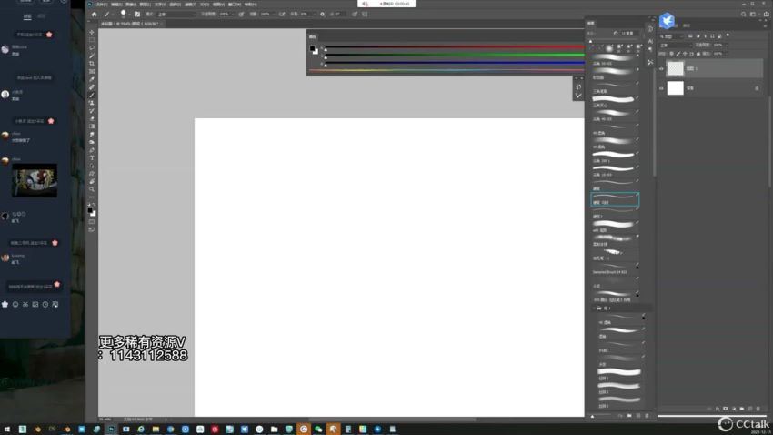The image size is (773, 435).
Task: Switch to the 画笔 brushes panel tab
Action: click(590, 24)
